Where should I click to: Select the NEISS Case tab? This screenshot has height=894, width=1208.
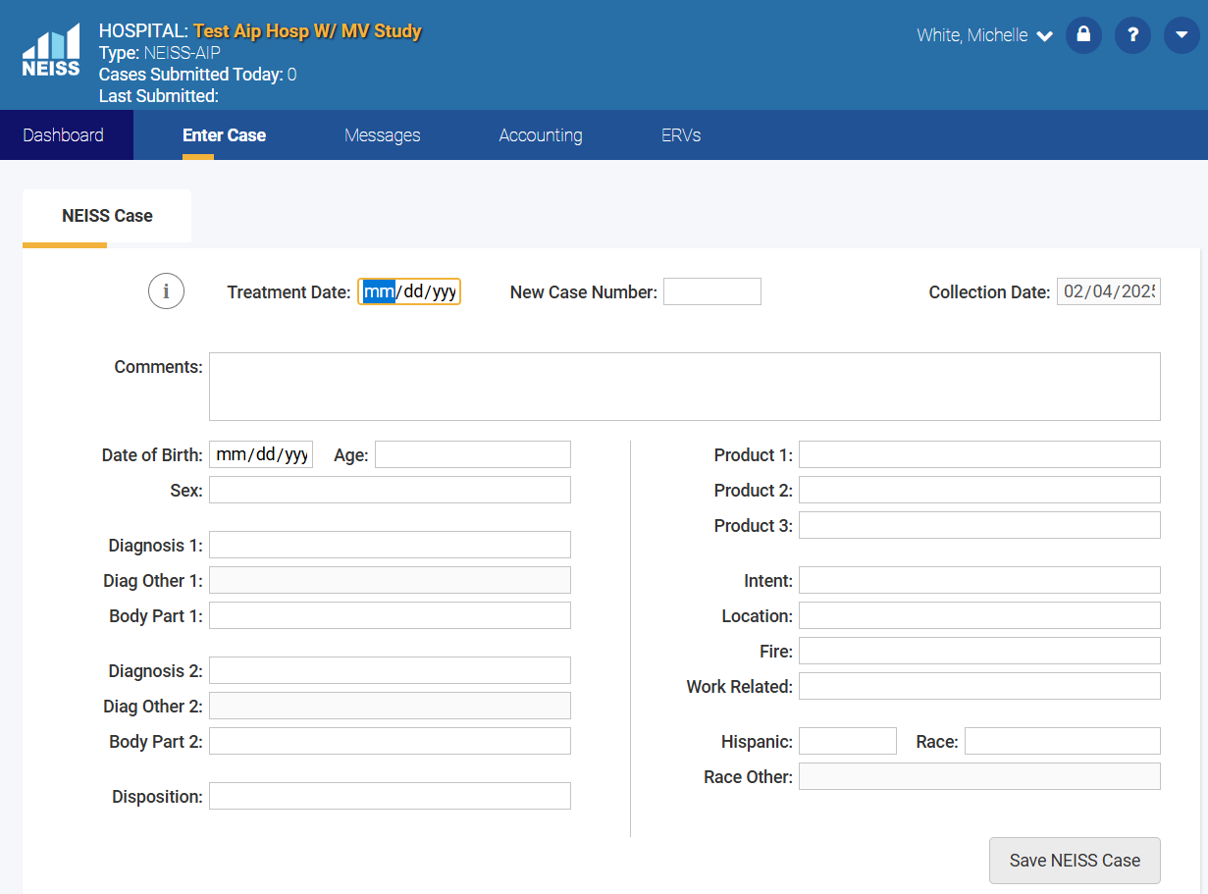(107, 216)
